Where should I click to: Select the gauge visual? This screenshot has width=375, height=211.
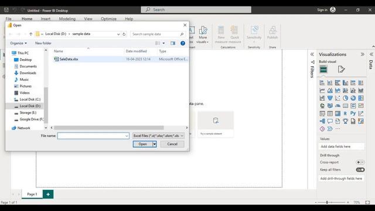[x=337, y=105]
